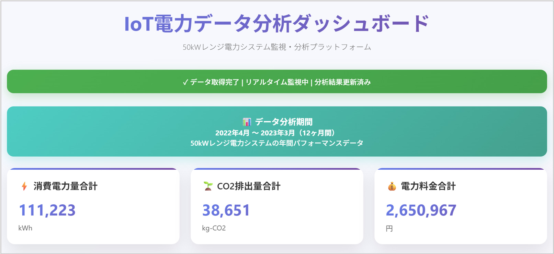Click the lightning bolt icon for power consumption
Screen dimensions: 554x254
(24, 186)
